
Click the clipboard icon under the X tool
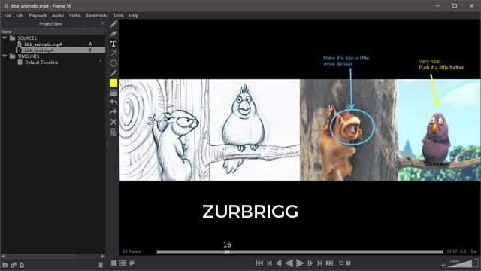[x=113, y=132]
